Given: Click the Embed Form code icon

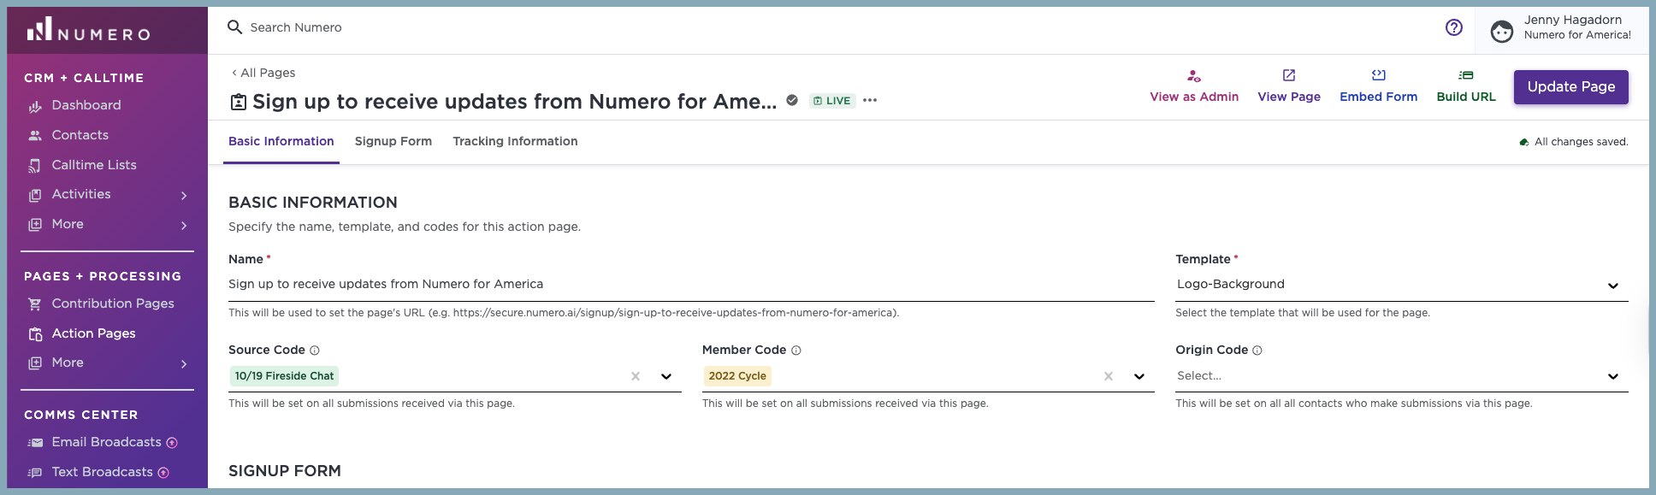Looking at the screenshot, I should point(1379,75).
